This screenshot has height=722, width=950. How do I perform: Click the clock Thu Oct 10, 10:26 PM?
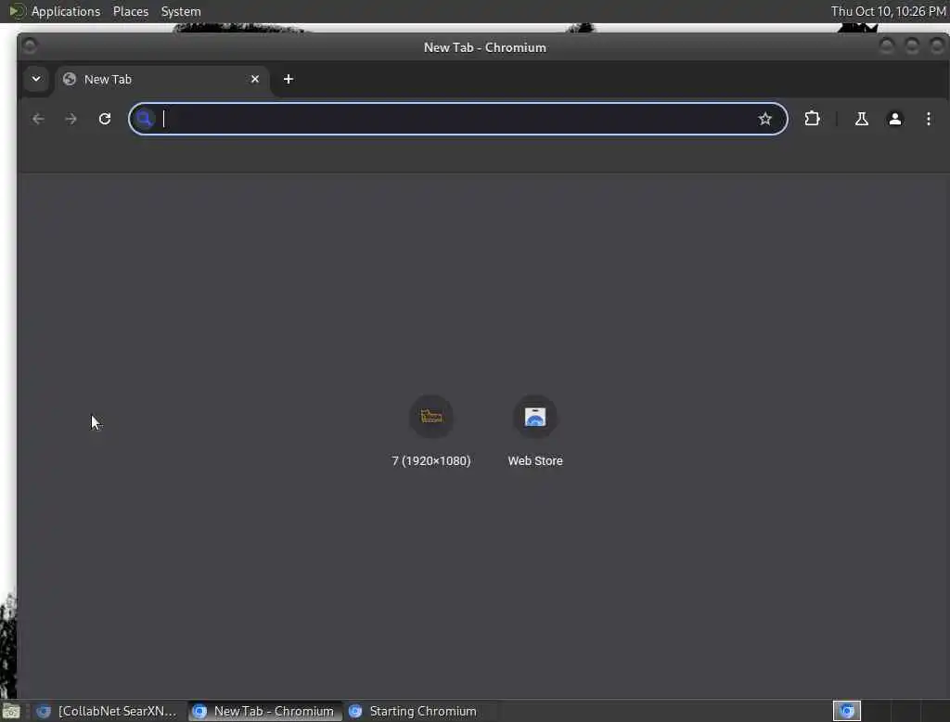point(888,11)
